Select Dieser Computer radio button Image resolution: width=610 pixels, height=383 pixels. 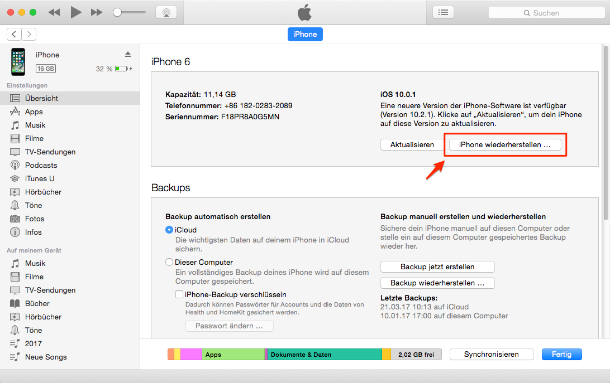click(169, 262)
